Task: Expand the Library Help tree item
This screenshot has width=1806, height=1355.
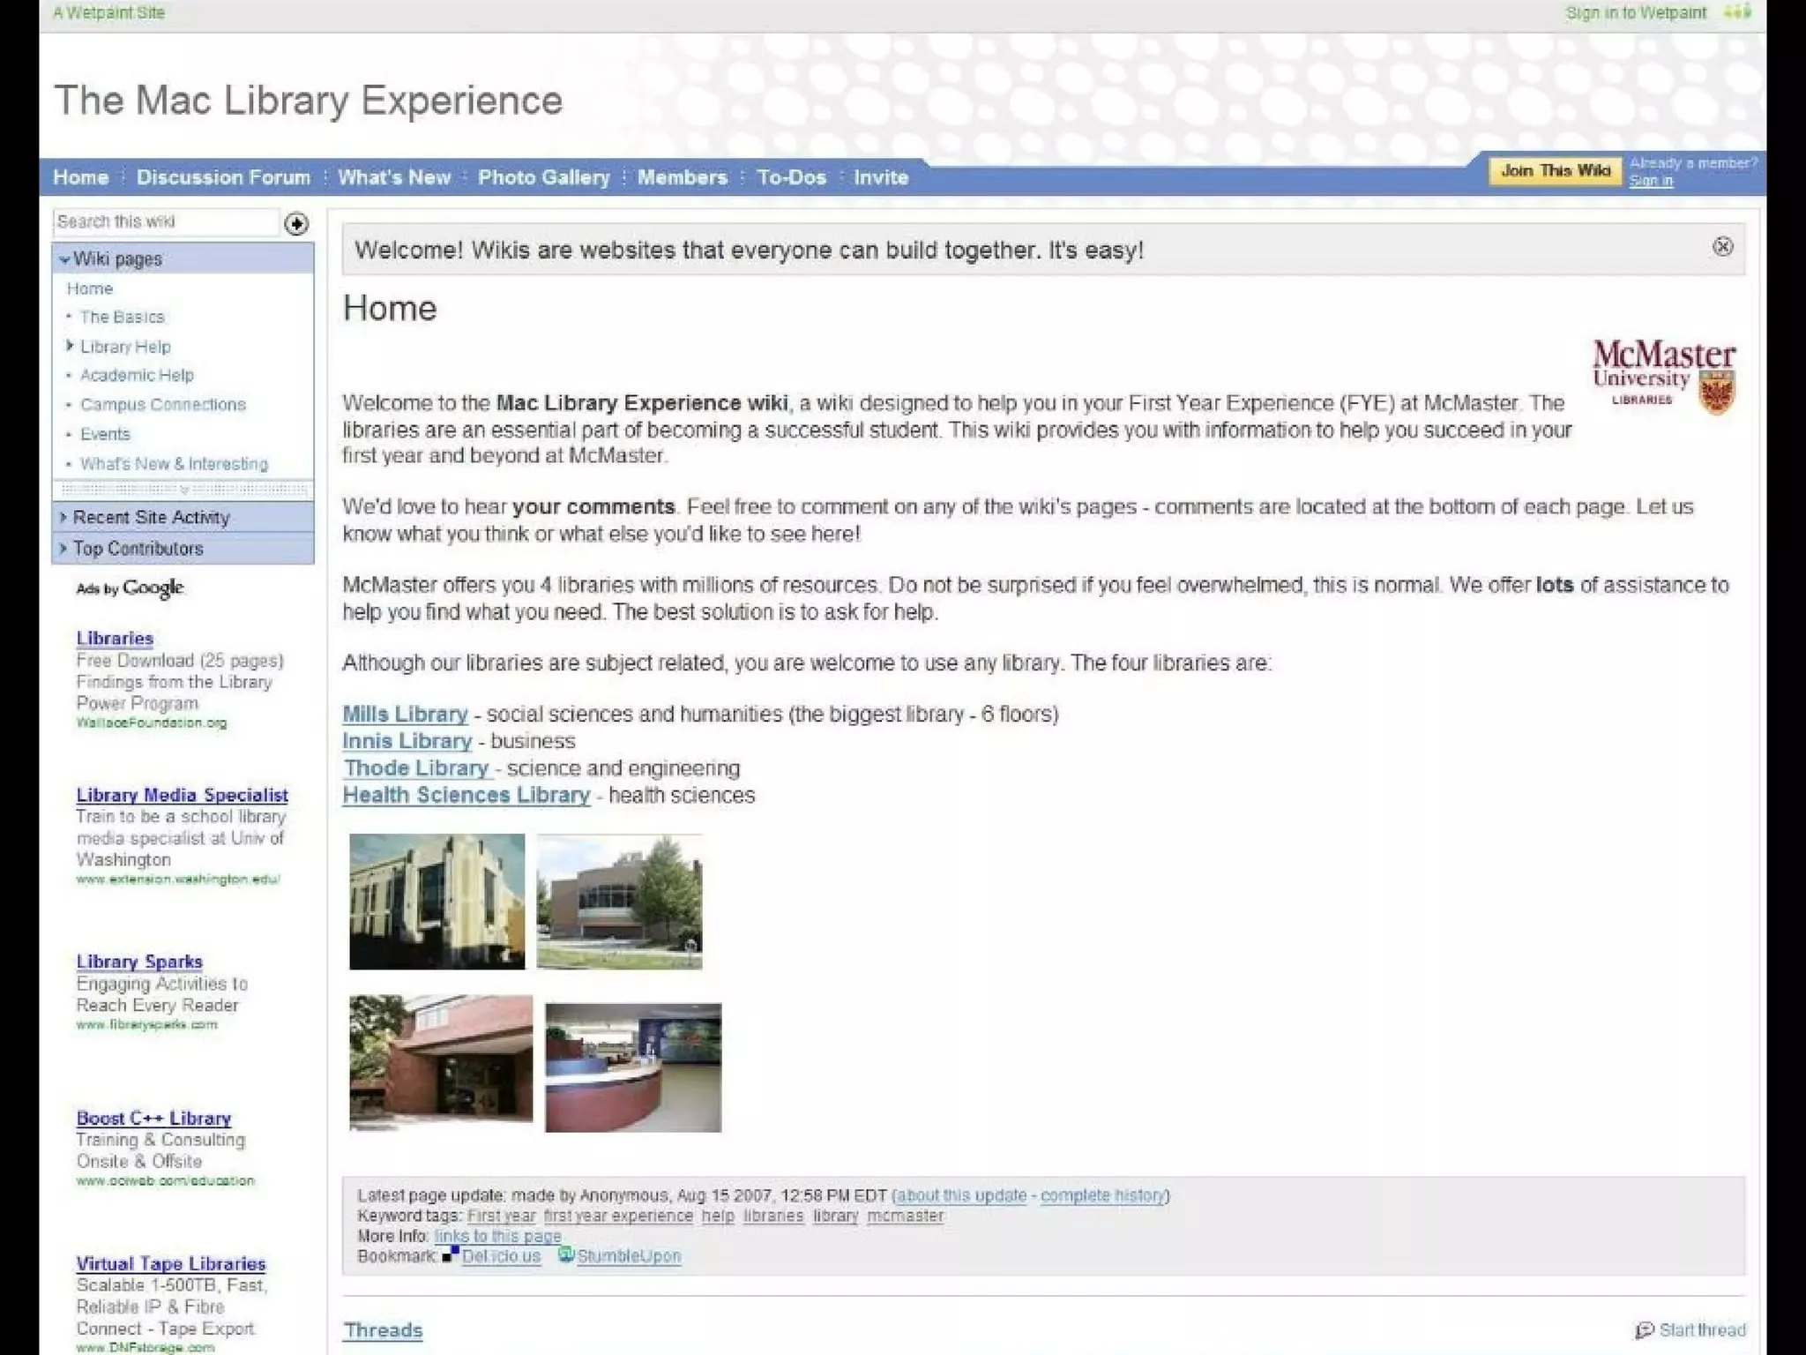Action: (70, 346)
